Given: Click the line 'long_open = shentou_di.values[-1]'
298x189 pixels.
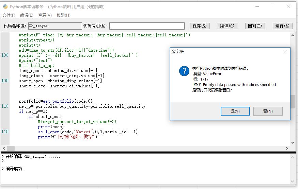Looking at the screenshot, I should pyautogui.click(x=58, y=71).
